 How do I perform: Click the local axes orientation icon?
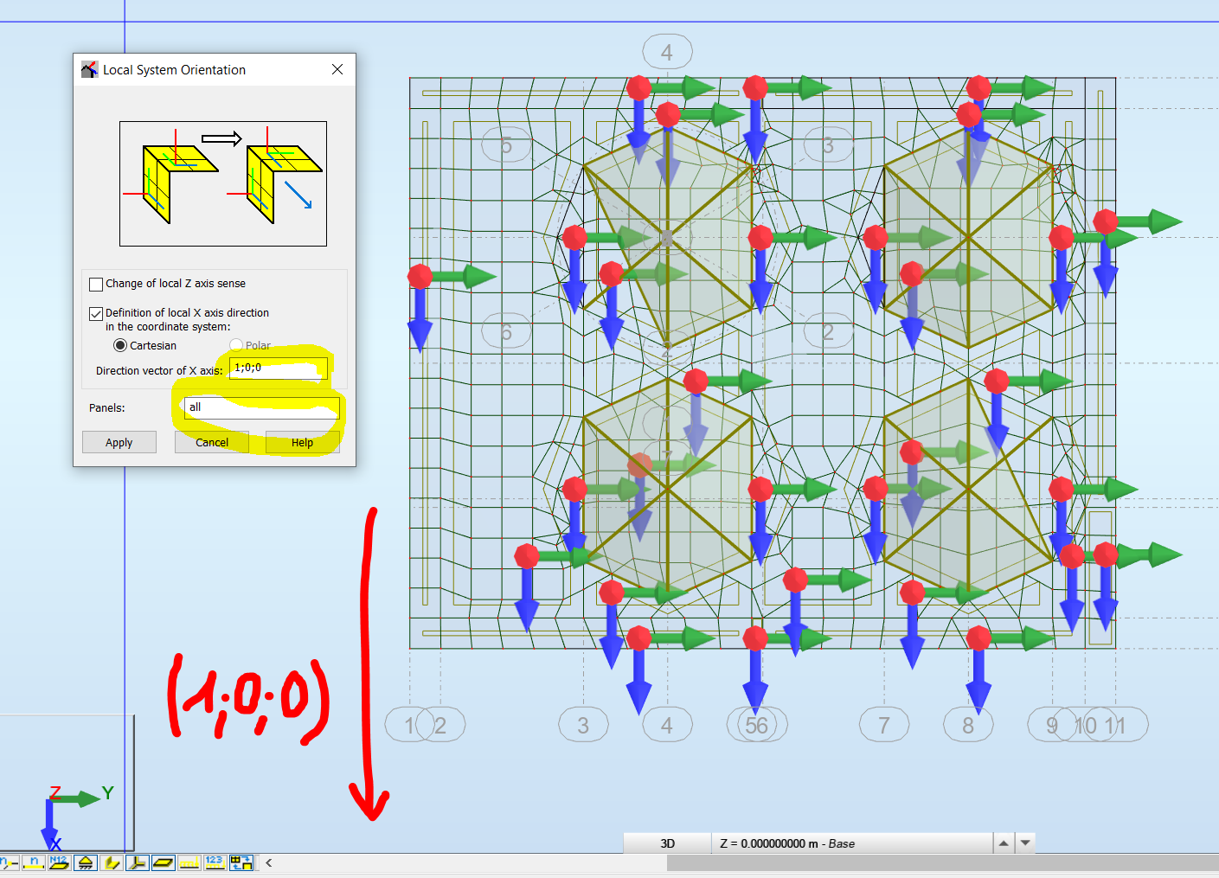click(x=138, y=862)
